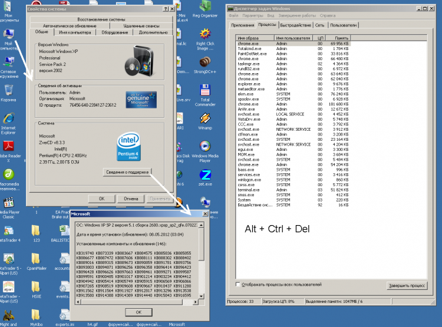Open the Вид menu in Task Manager
This screenshot has height=327, width=442.
271,16
